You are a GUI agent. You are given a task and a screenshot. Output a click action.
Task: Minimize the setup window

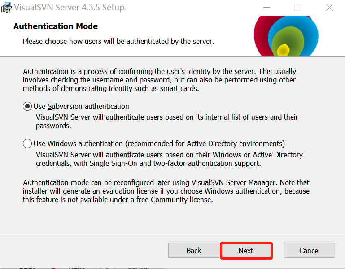click(266, 8)
